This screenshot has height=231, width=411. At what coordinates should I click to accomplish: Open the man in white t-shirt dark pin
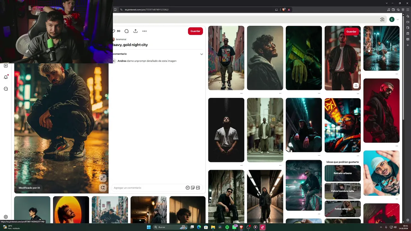pyautogui.click(x=226, y=130)
